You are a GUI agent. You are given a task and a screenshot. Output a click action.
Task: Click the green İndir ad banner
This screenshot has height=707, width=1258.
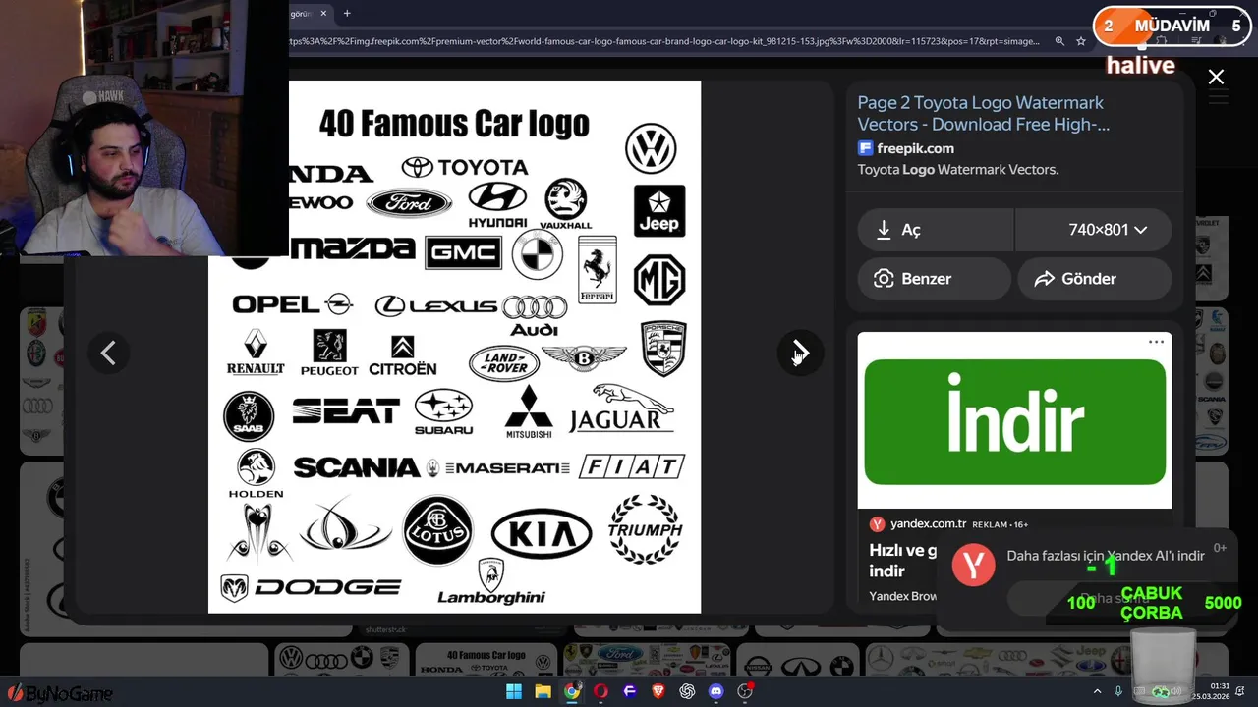1014,422
